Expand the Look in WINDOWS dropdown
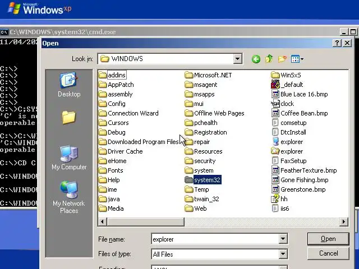Viewport: 359px width, 269px height. tap(237, 59)
